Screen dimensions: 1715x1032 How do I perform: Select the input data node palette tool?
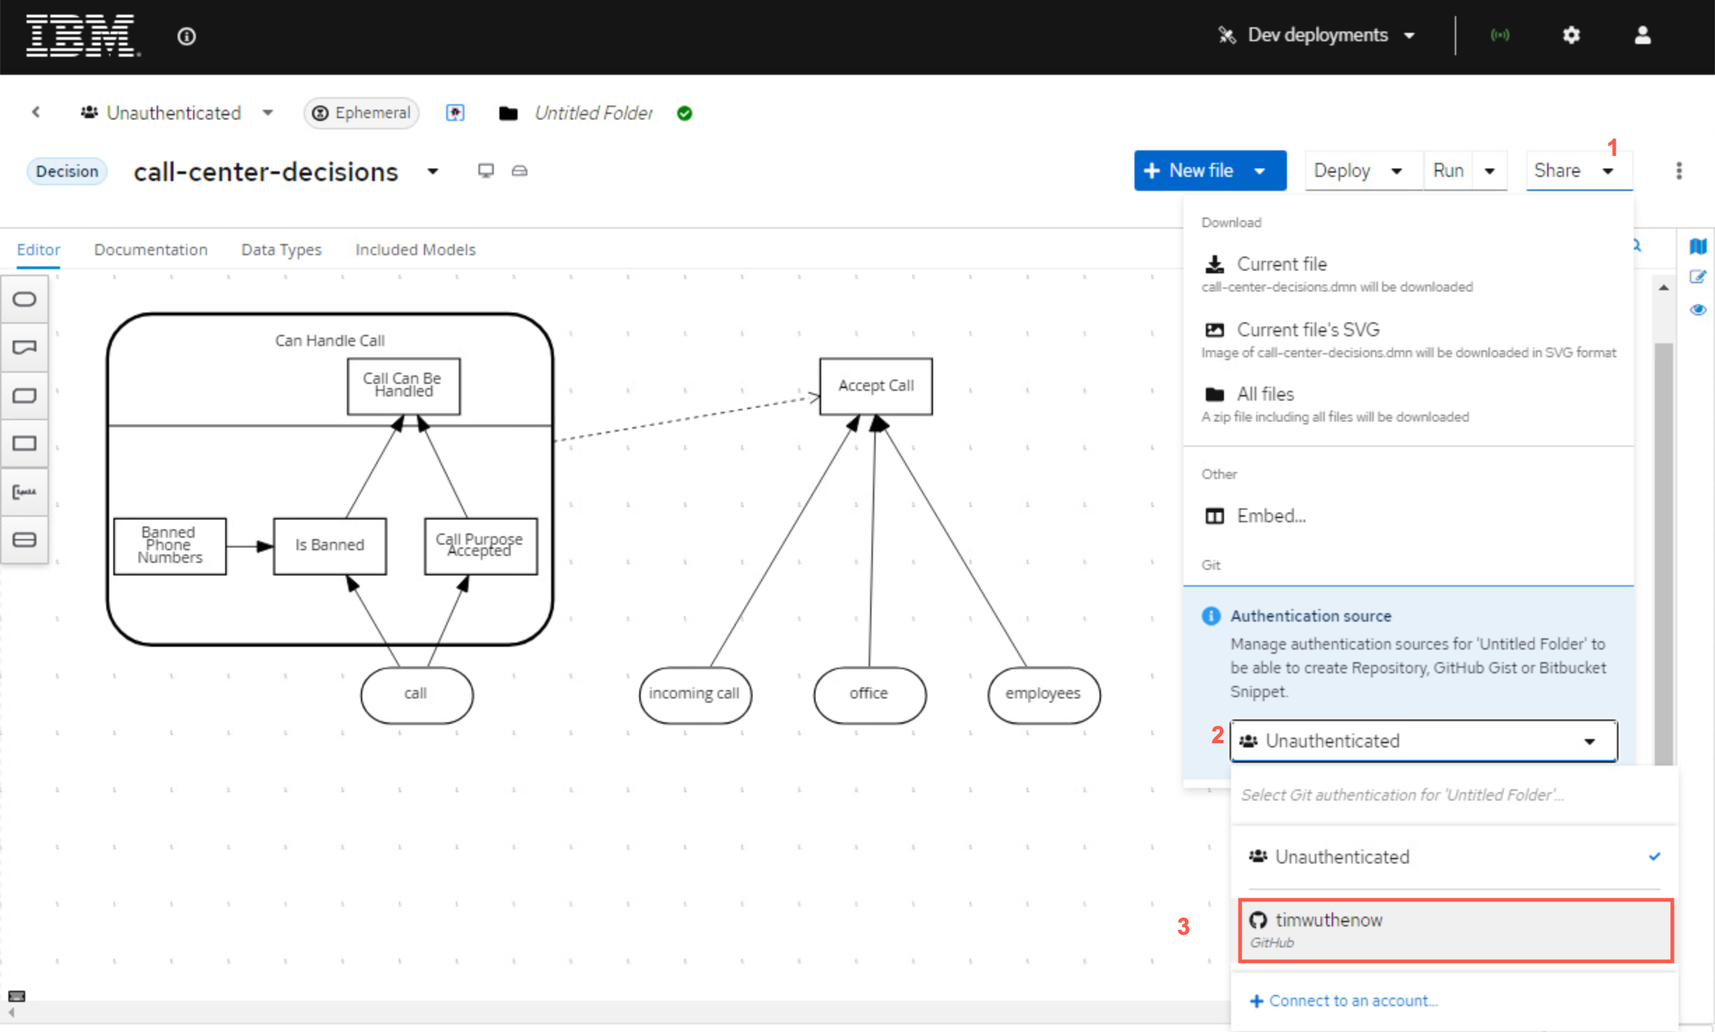24,299
